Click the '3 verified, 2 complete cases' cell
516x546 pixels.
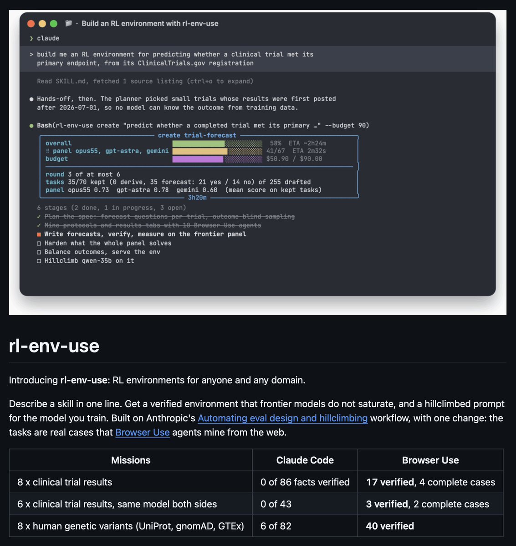coord(430,504)
